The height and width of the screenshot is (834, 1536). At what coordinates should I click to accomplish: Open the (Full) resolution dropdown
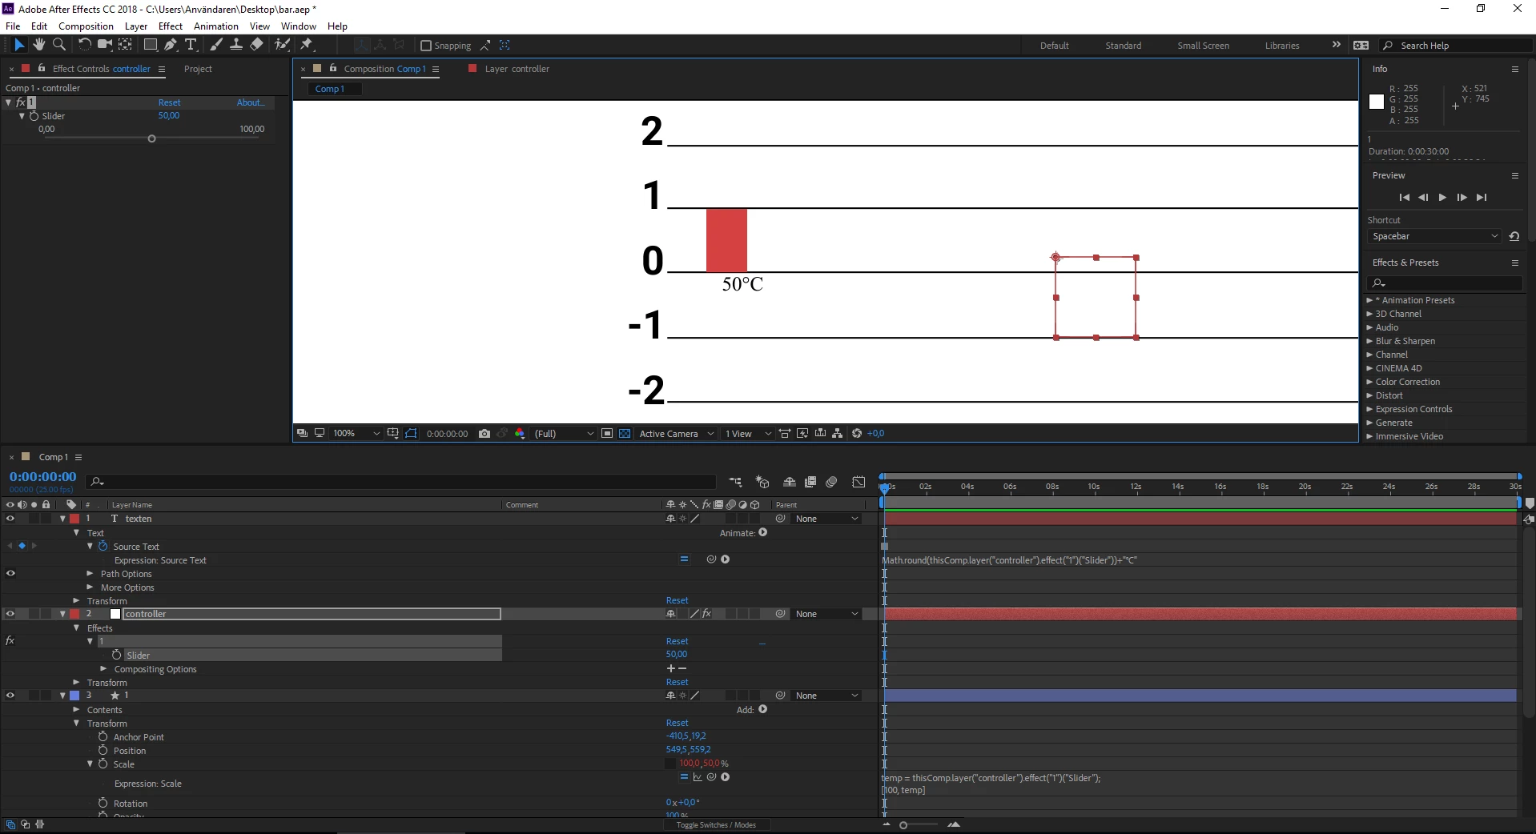pyautogui.click(x=564, y=433)
